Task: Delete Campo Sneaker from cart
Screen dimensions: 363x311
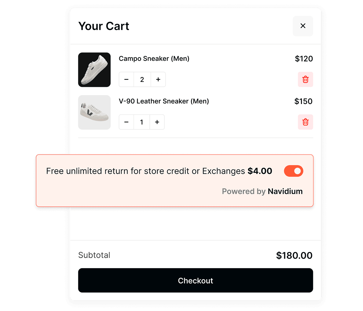Action: click(x=305, y=80)
